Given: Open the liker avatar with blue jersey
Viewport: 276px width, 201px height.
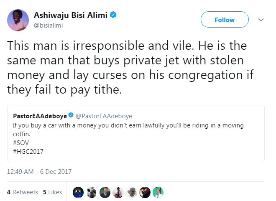Looking at the screenshot, I should pyautogui.click(x=78, y=192).
